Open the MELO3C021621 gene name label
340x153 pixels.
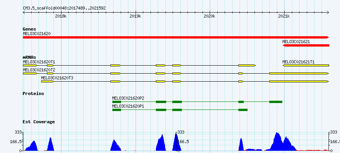[x=296, y=42]
